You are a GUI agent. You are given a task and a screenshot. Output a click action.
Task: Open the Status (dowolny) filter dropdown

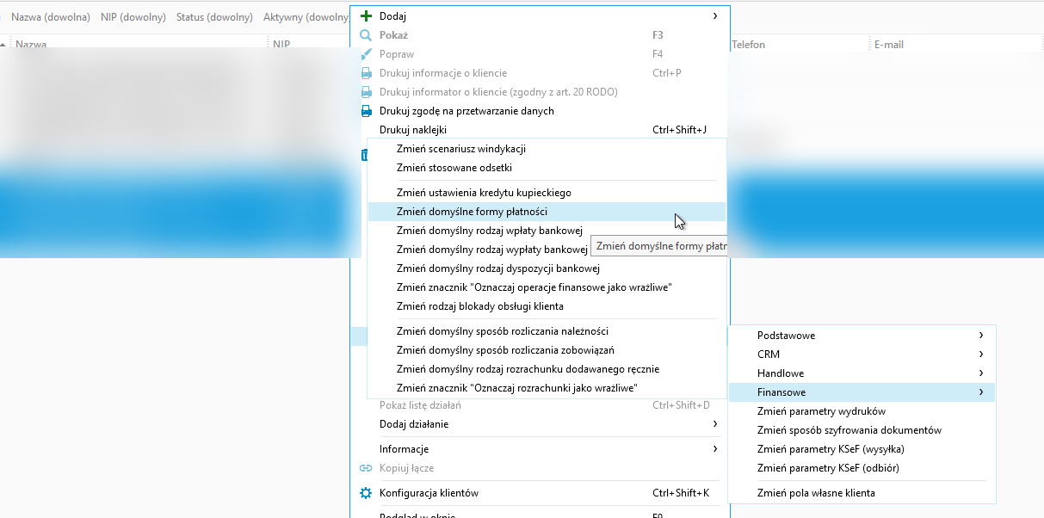click(214, 17)
